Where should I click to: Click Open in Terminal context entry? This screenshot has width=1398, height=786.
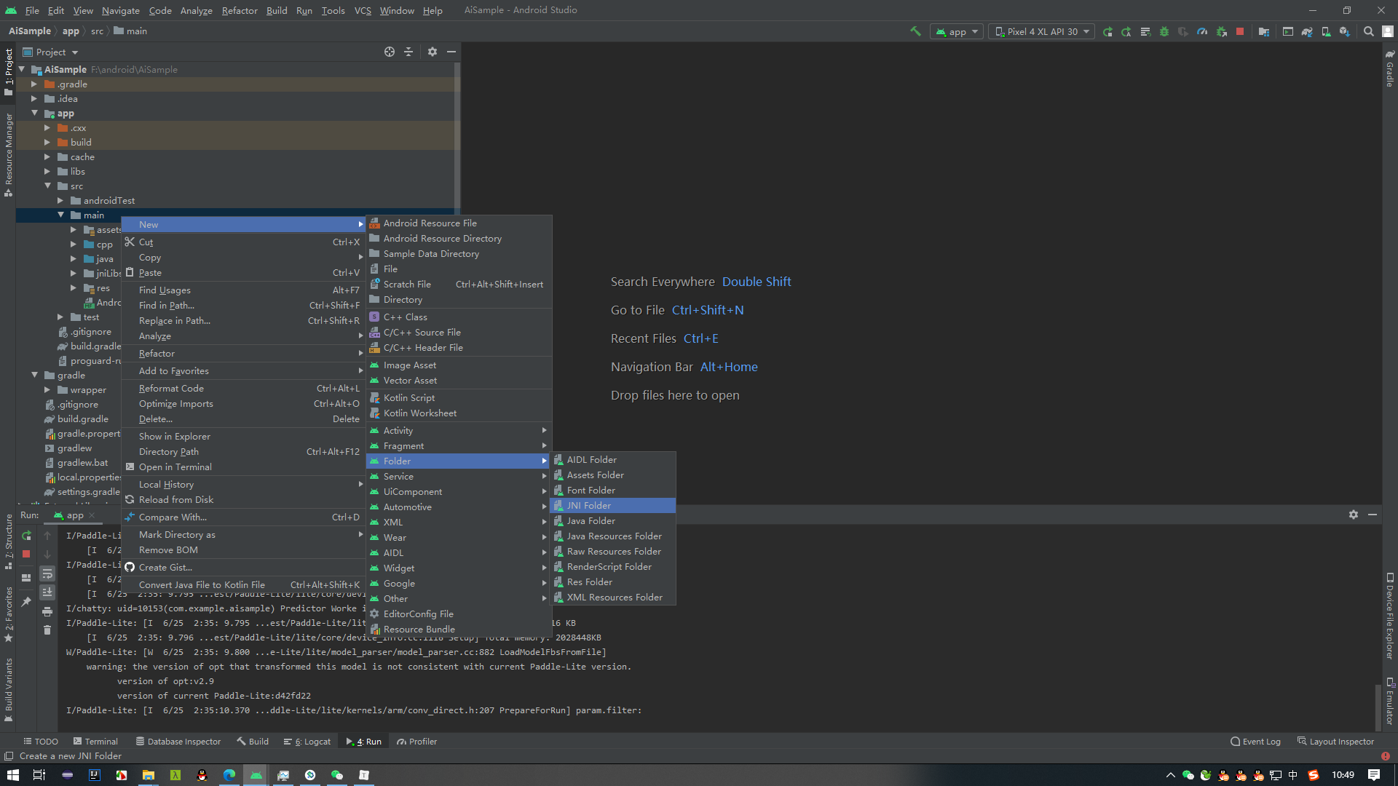pyautogui.click(x=243, y=467)
